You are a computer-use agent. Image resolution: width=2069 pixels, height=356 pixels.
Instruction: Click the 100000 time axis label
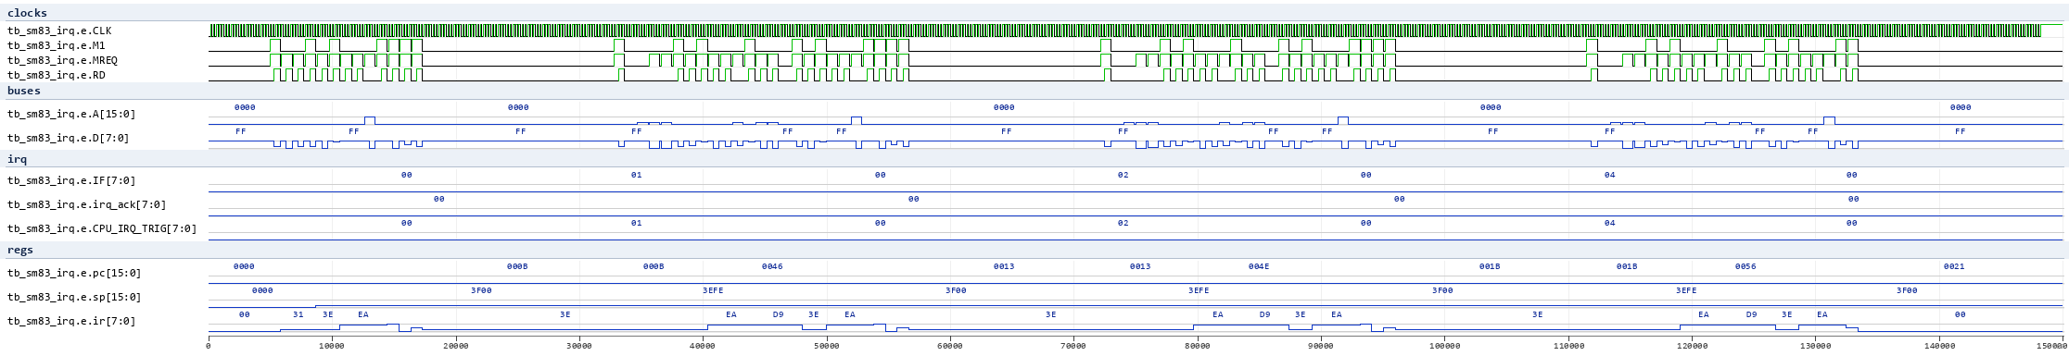(1444, 347)
